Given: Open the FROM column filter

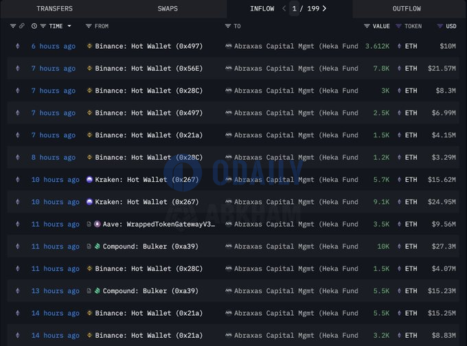Looking at the screenshot, I should [89, 26].
